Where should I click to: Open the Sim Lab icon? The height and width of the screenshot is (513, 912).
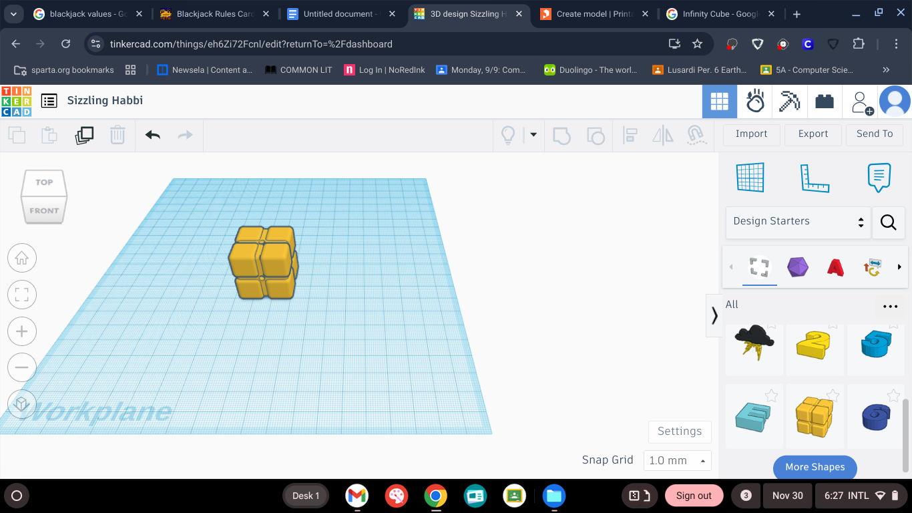pos(755,102)
